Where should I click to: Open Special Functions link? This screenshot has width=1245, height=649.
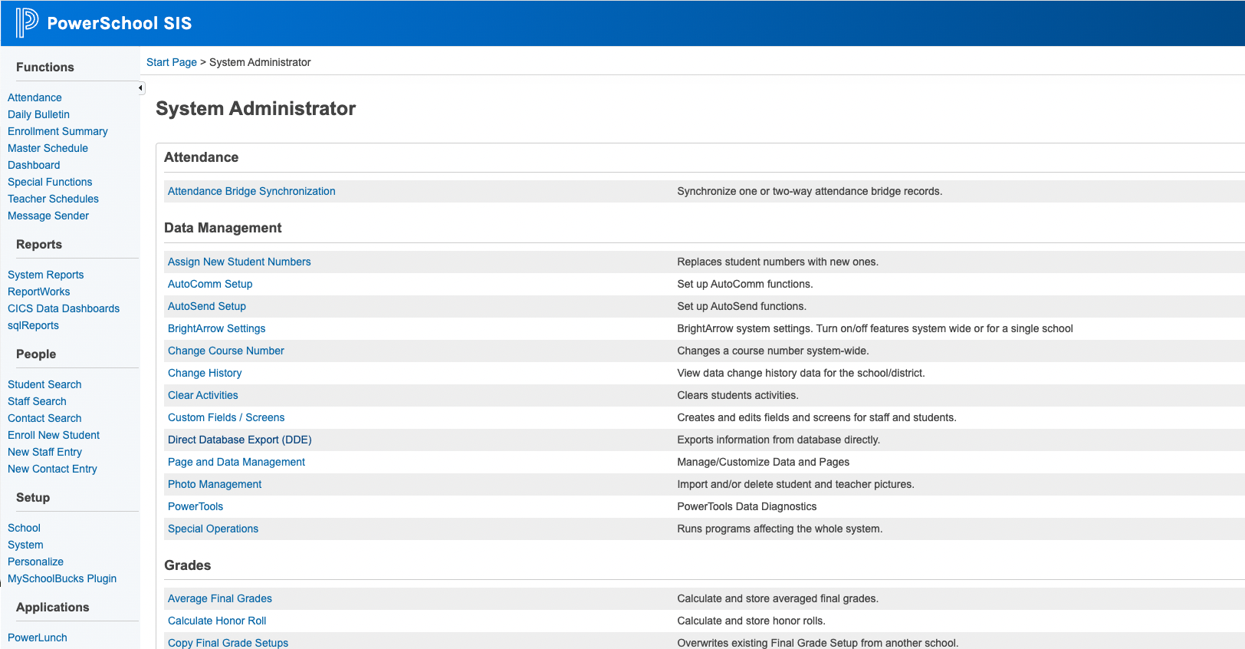click(x=50, y=182)
